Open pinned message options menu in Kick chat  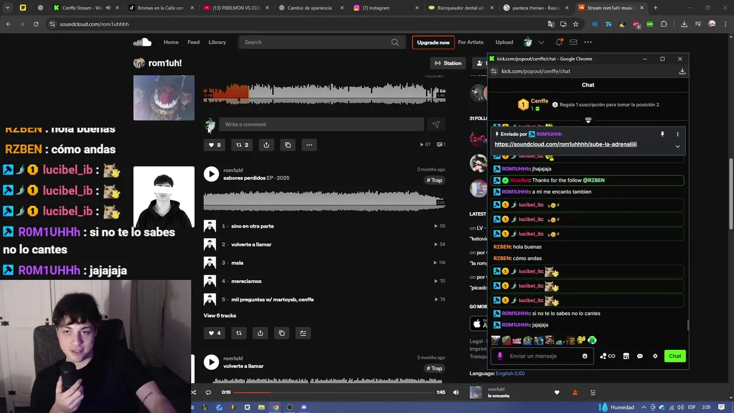point(677,134)
